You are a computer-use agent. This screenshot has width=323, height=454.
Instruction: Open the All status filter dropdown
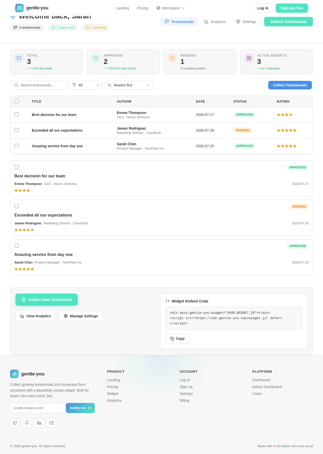click(x=86, y=85)
